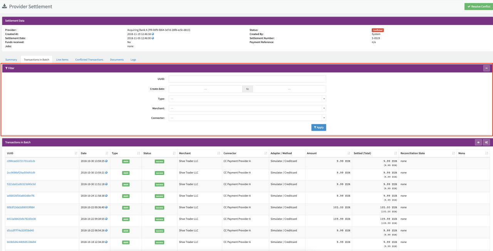Expand the Connector filter dropdown

[x=247, y=118]
